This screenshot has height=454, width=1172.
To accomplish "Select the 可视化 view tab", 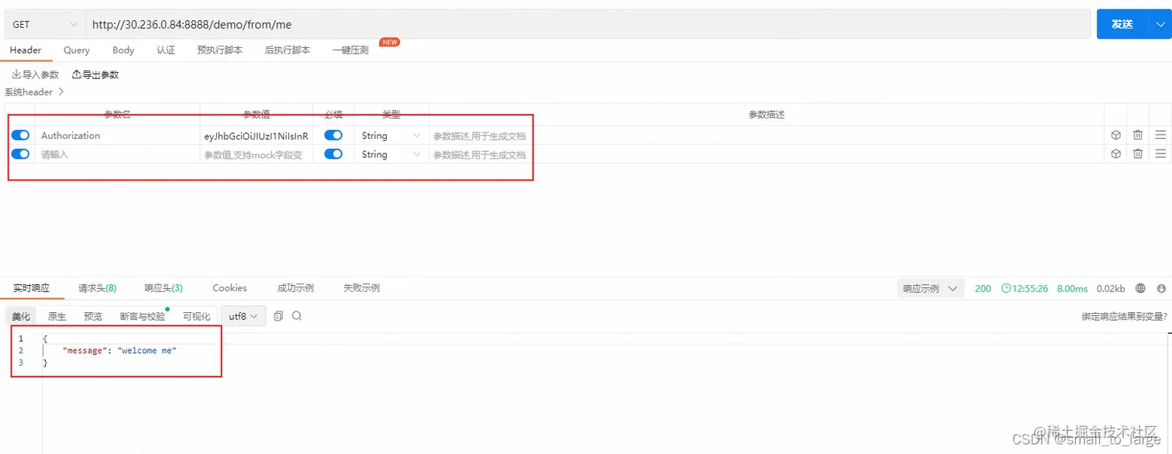I will pos(197,316).
